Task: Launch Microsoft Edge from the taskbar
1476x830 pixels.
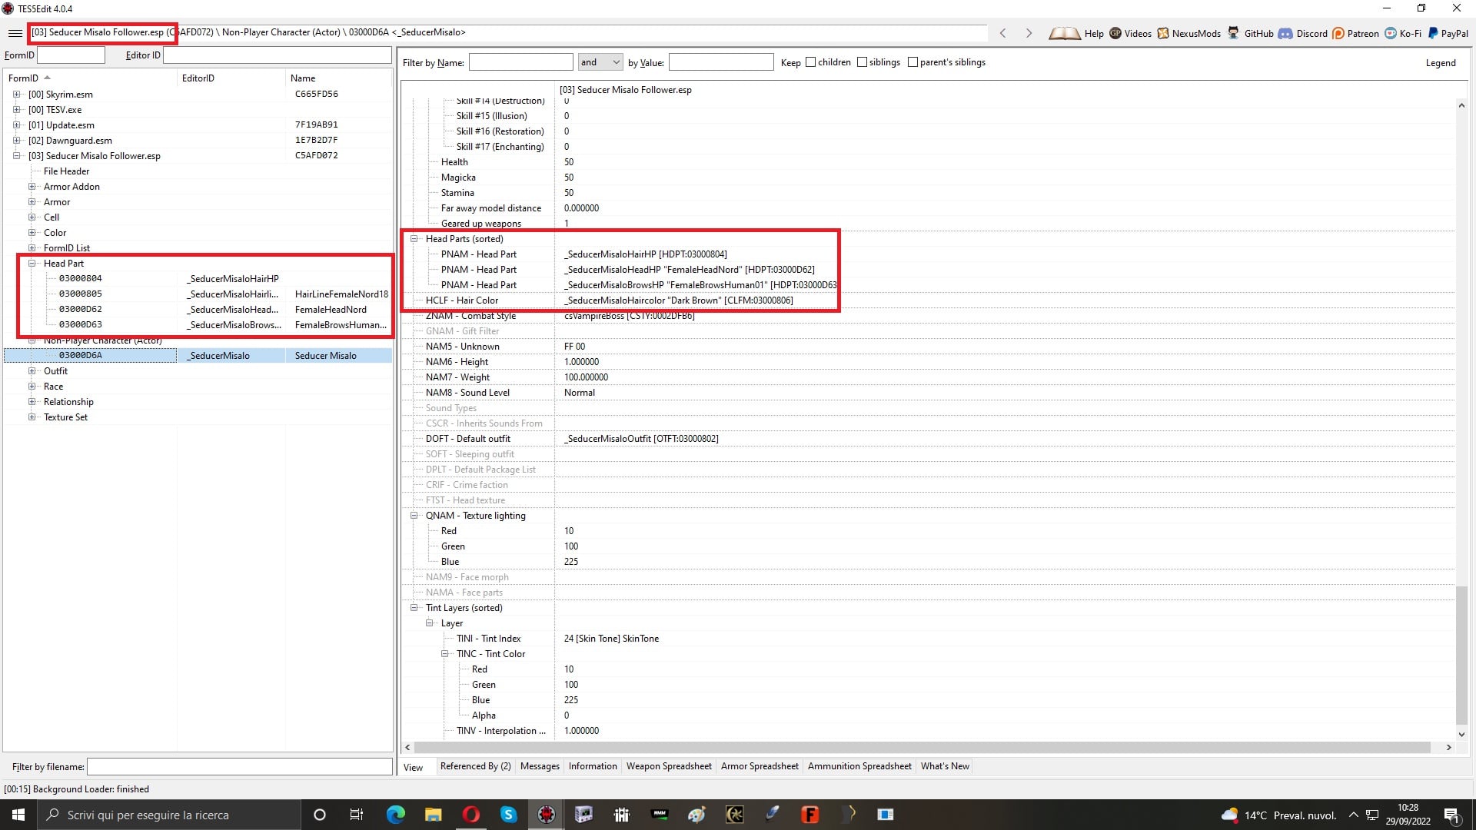Action: (x=395, y=815)
